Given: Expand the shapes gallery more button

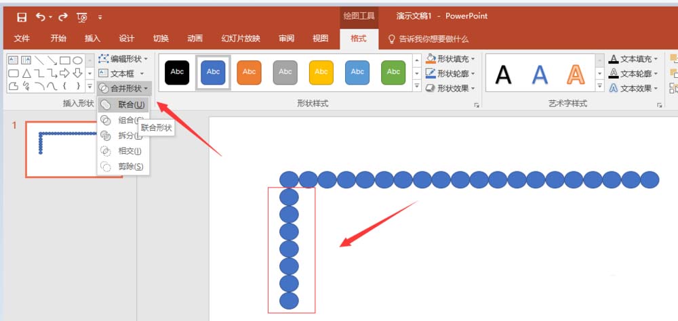Looking at the screenshot, I should [89, 87].
